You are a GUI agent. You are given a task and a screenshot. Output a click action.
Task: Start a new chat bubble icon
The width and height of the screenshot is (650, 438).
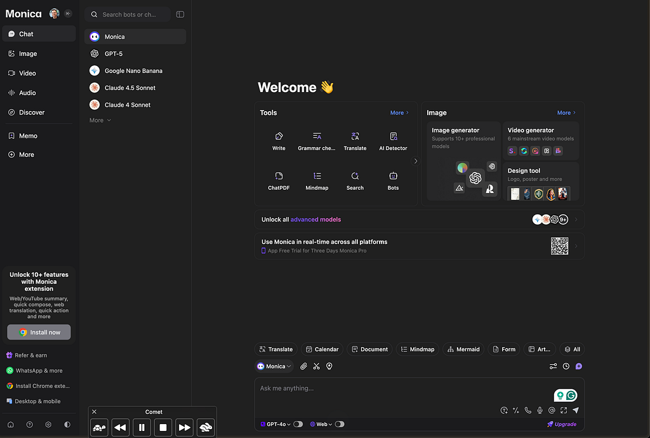pos(579,366)
